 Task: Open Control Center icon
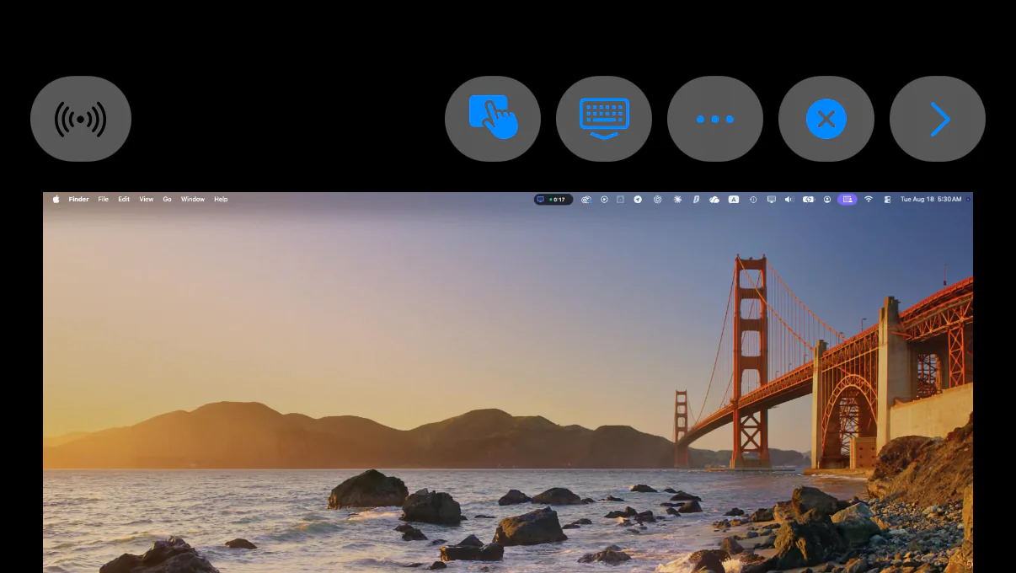887,200
